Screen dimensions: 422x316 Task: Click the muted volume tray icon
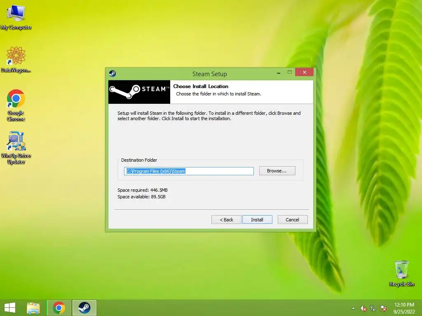coord(363,308)
